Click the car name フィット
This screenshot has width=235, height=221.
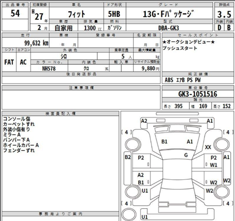tap(76, 14)
